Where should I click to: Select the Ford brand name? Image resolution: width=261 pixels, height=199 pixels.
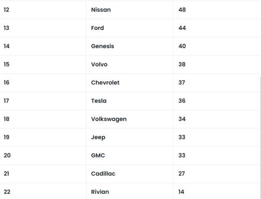(97, 28)
